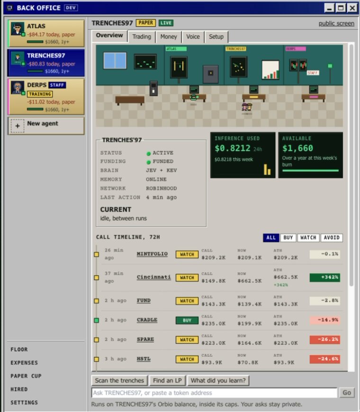Open the EXPENSES section
The image size is (360, 412).
[24, 363]
